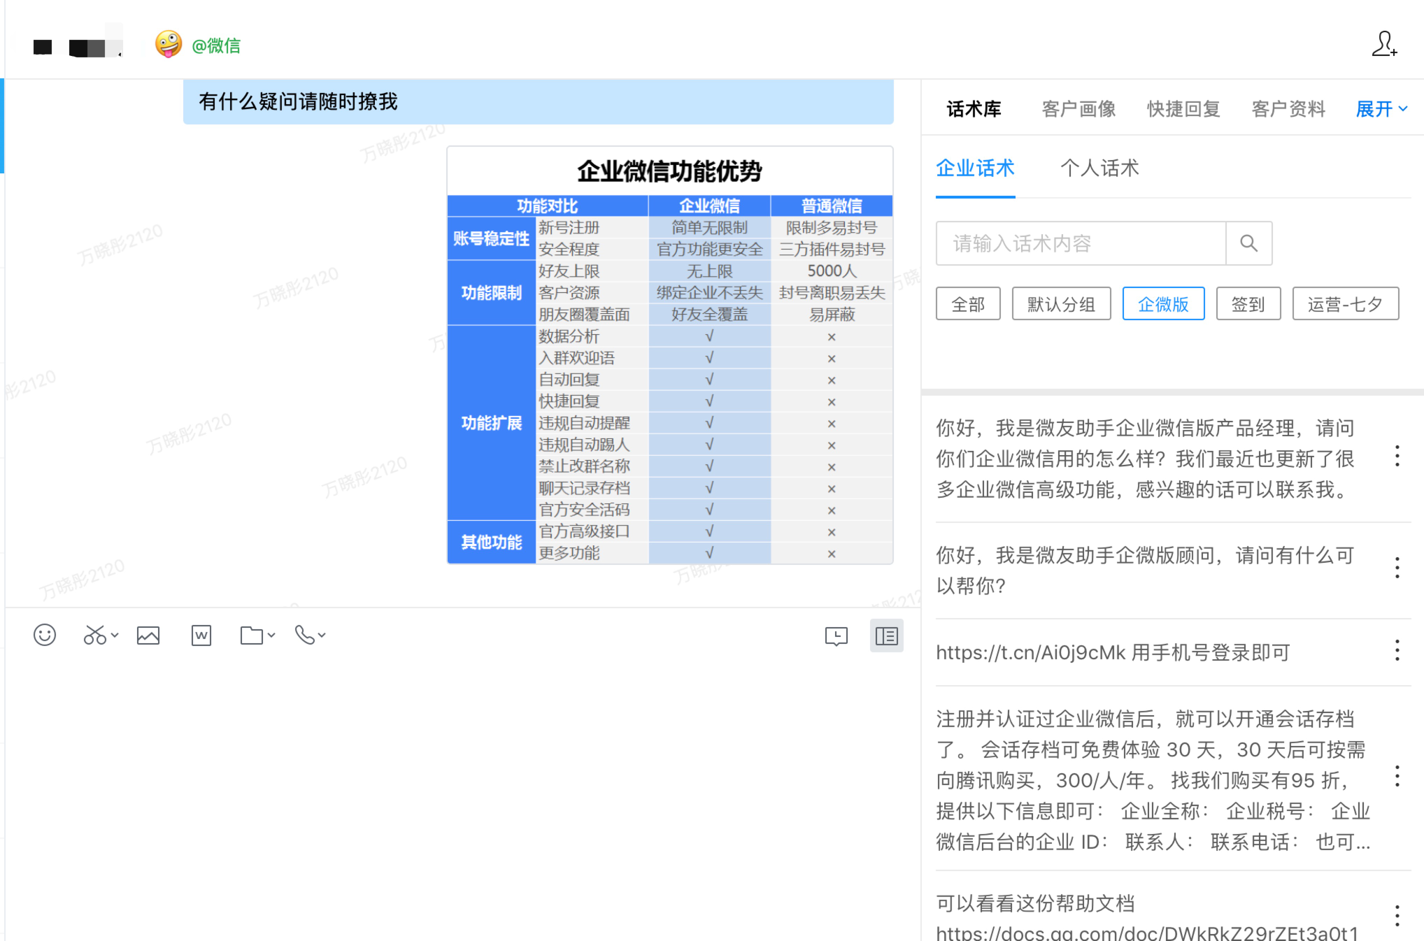Open more menu for t.cn link script
Viewport: 1424px width, 941px height.
(1397, 650)
